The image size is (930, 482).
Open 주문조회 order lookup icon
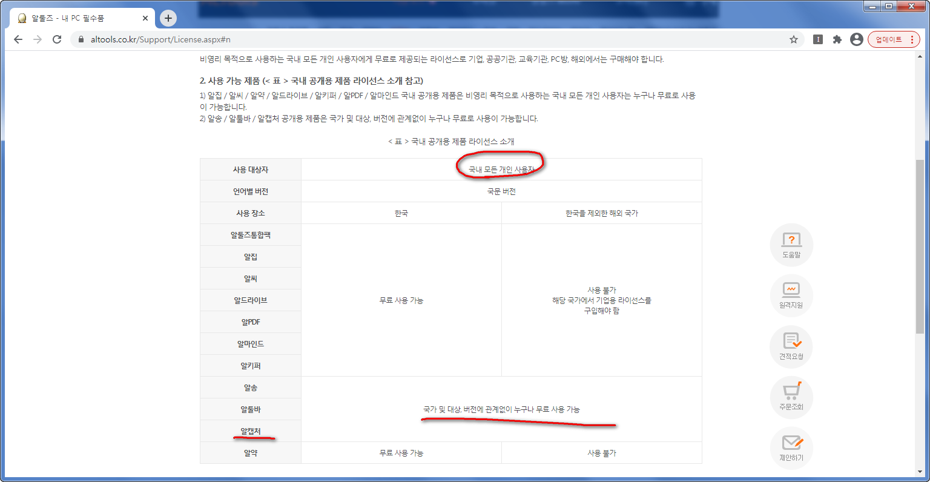point(791,398)
